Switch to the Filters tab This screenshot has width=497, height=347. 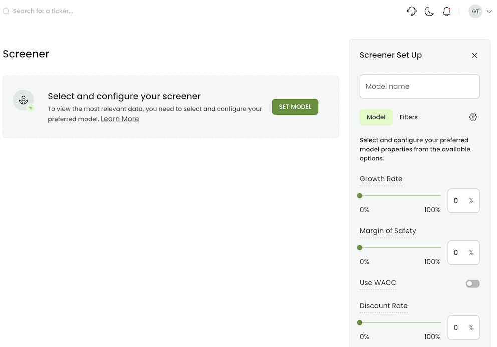408,117
